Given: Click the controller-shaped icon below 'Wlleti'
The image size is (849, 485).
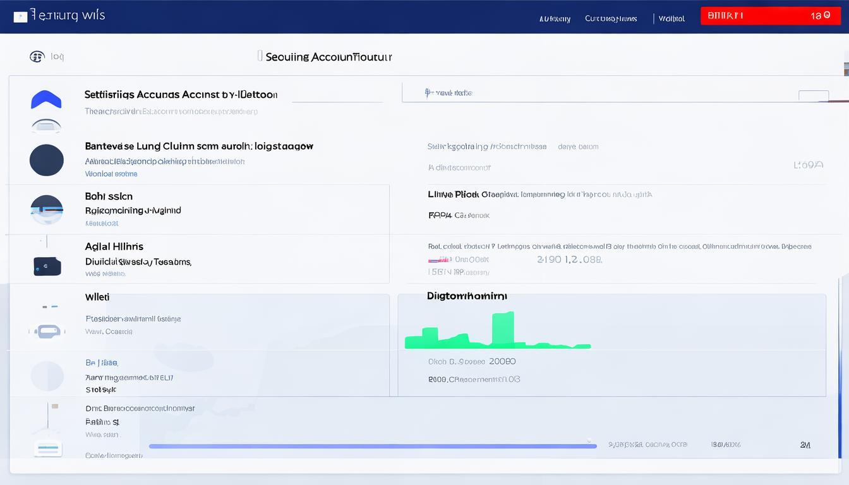Looking at the screenshot, I should pyautogui.click(x=47, y=331).
